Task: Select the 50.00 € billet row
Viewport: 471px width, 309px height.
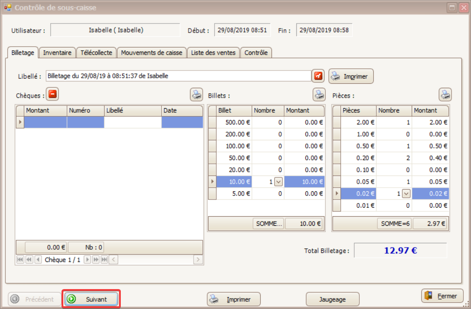Action: pyautogui.click(x=266, y=158)
